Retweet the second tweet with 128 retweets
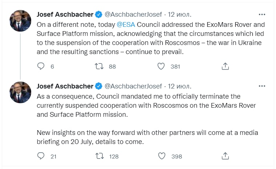 pos(99,156)
